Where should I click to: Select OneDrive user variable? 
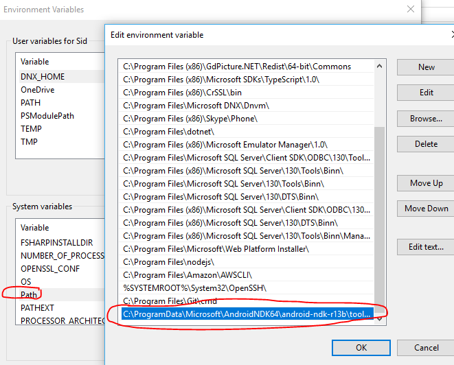pos(61,90)
